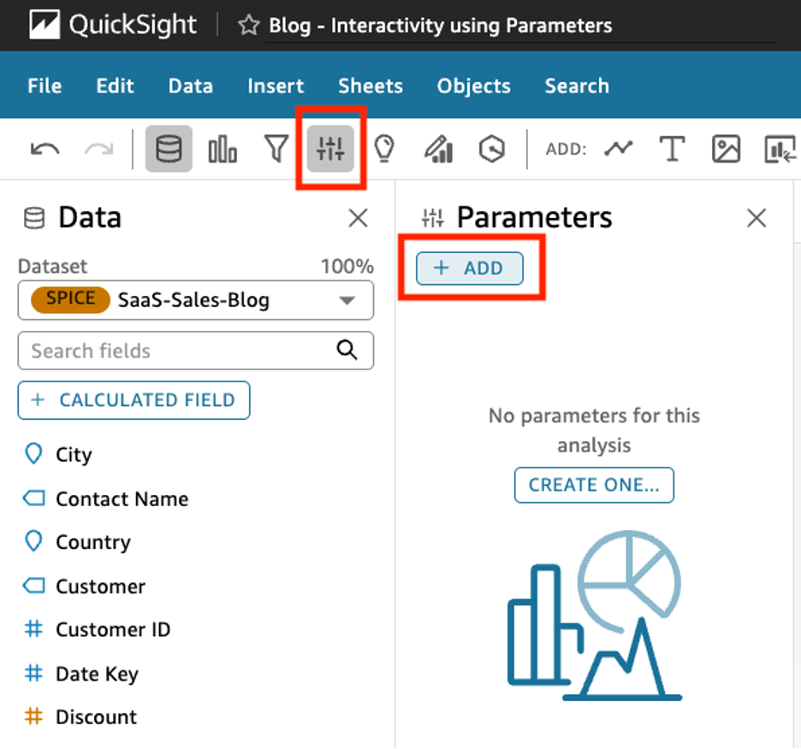Screen dimensions: 801x749
Task: Open the Themes pencil chart icon
Action: (x=439, y=149)
